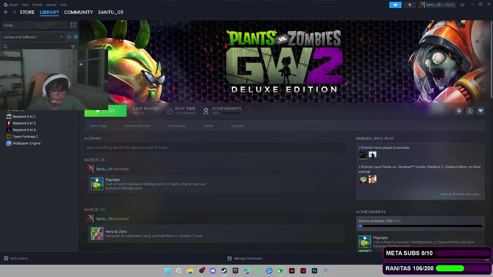
Task: Open the Friends menu
Action: tap(37, 5)
